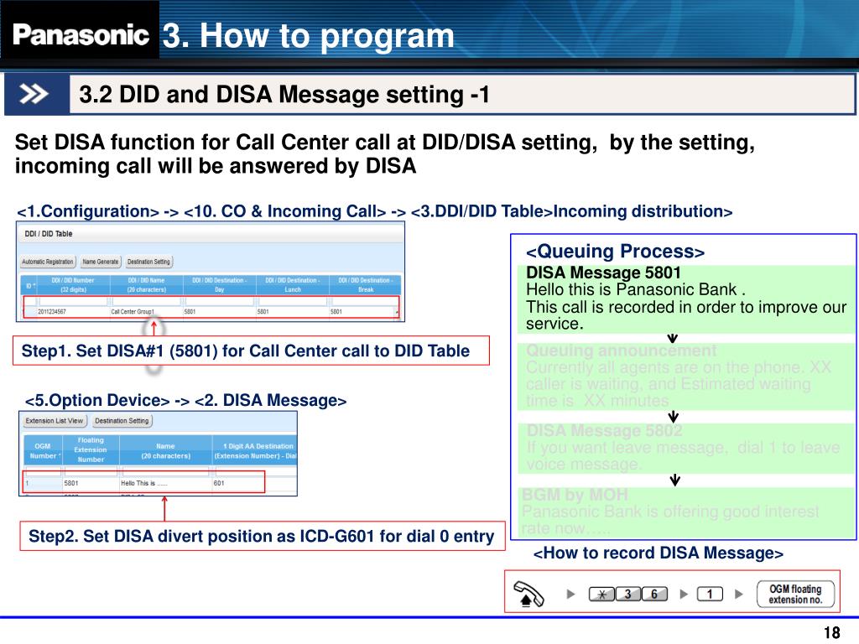Click the DDI / DID Number column header
The image size is (859, 644).
coord(73,285)
